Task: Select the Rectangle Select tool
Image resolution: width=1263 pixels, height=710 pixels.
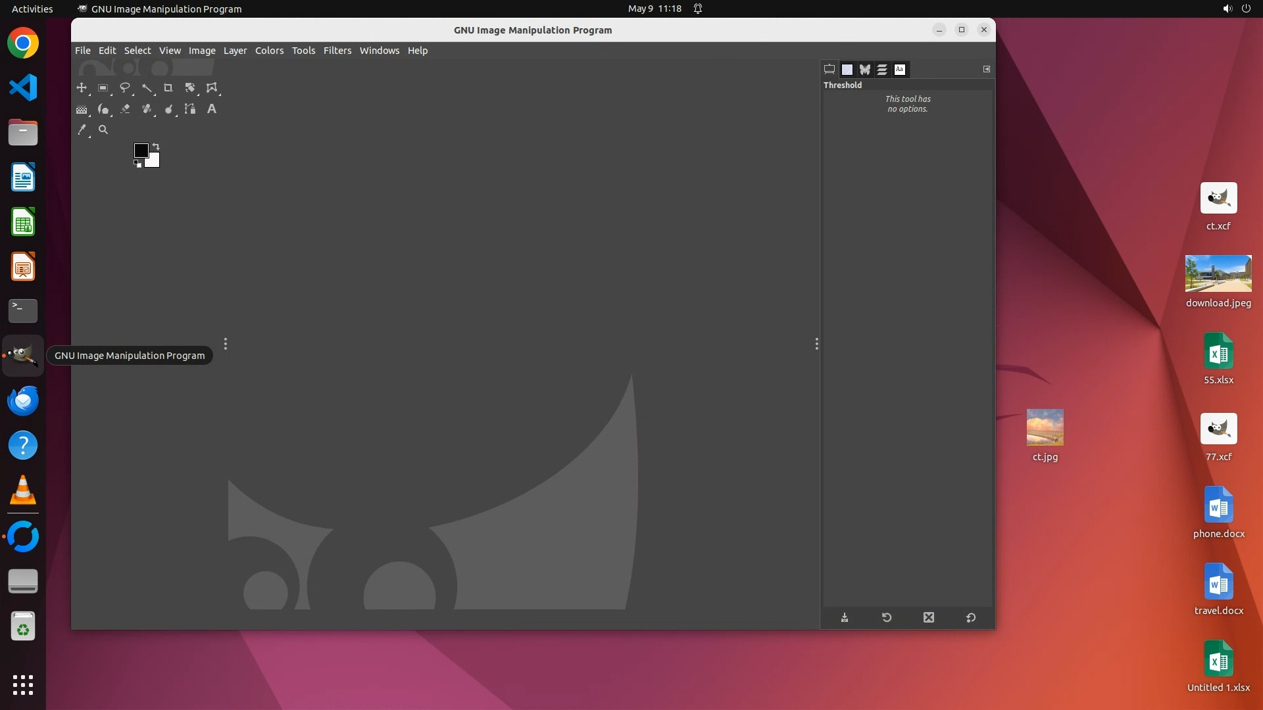Action: (x=103, y=87)
